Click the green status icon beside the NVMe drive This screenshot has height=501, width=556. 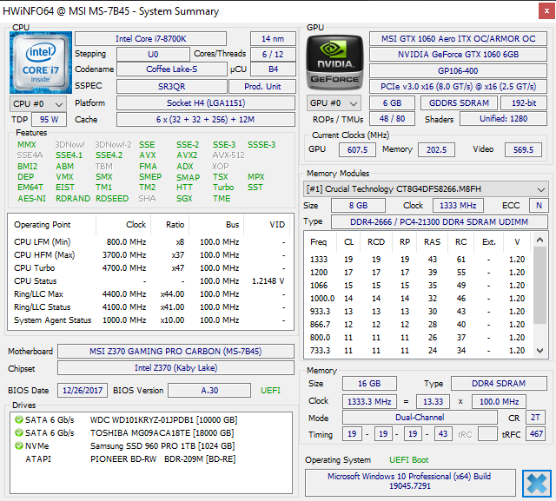(x=19, y=445)
